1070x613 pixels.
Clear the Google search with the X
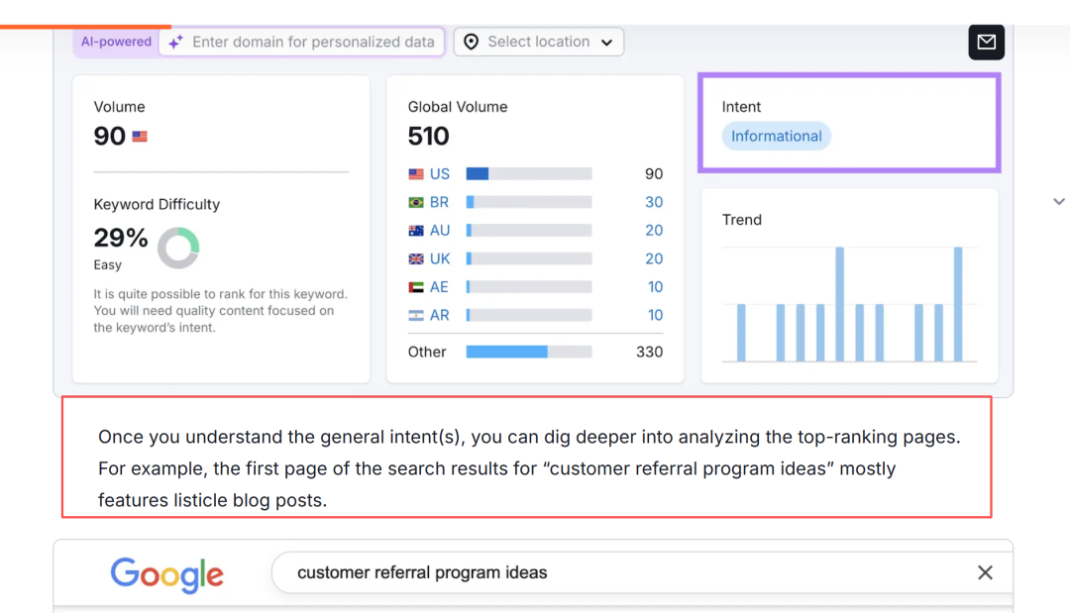pyautogui.click(x=985, y=572)
